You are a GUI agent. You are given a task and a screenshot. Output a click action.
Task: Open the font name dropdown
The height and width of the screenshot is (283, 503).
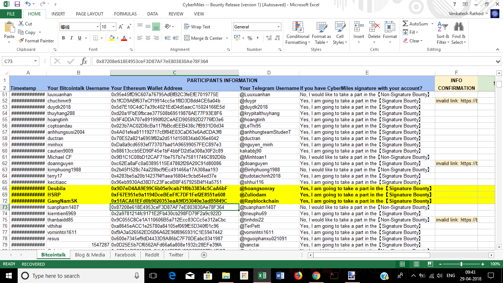tap(98, 27)
